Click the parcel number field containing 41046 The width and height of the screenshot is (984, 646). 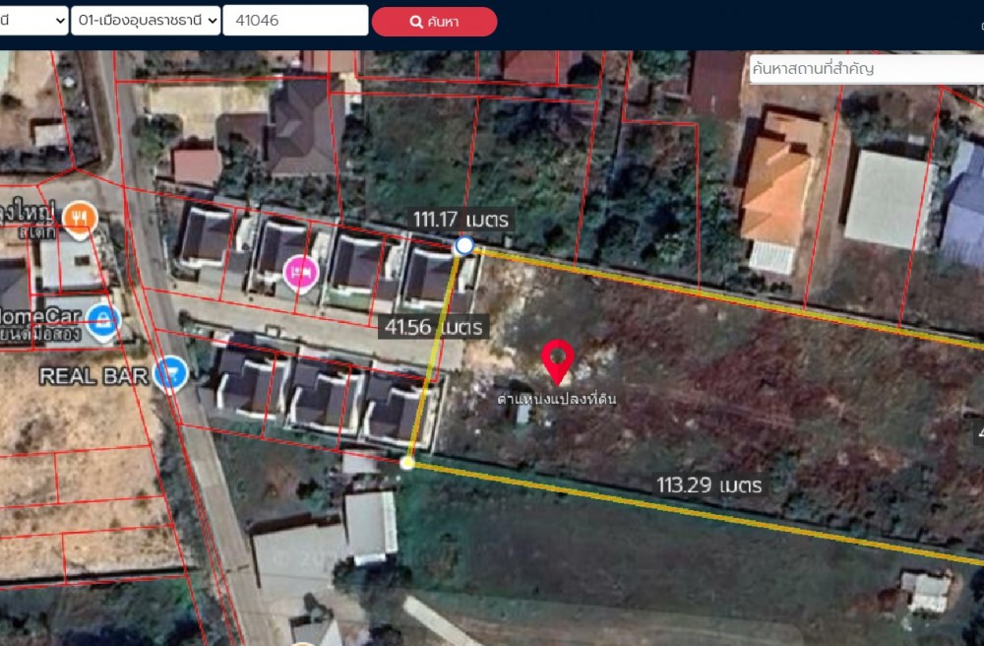point(294,21)
